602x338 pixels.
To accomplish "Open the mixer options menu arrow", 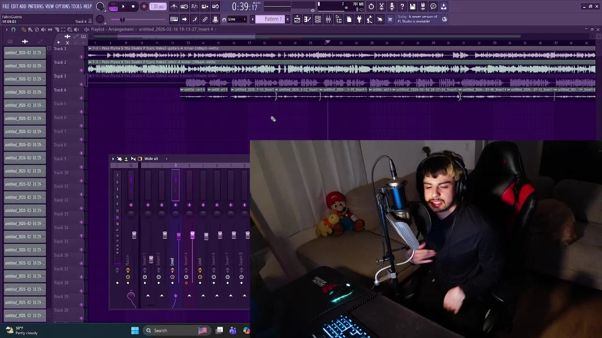I will (113, 159).
